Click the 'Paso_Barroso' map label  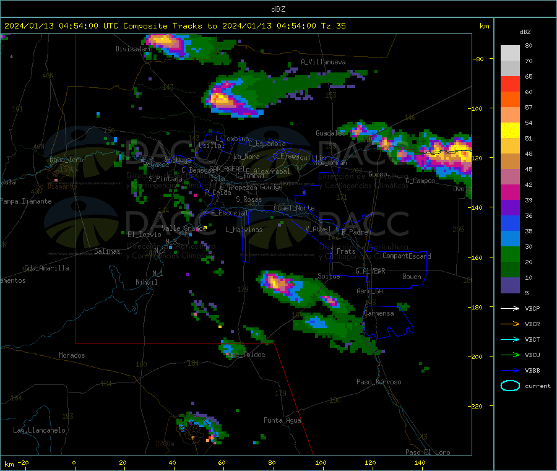tap(379, 382)
